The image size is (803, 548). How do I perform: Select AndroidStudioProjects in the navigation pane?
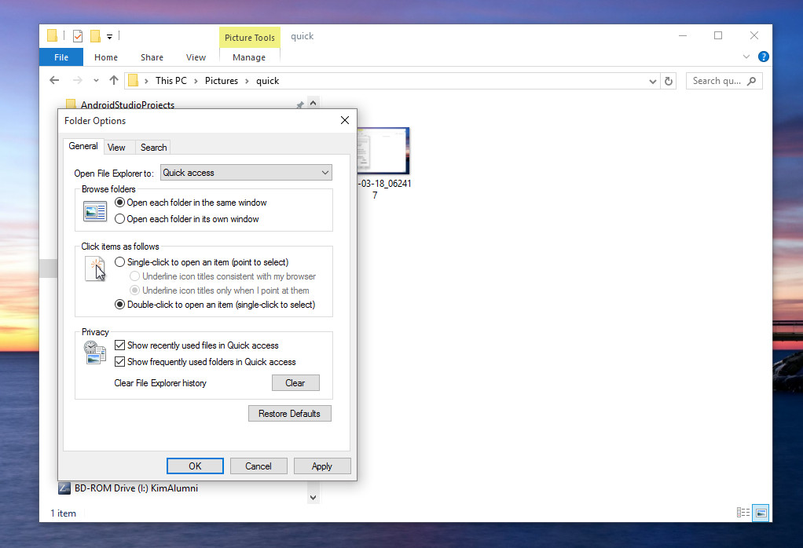pos(127,105)
